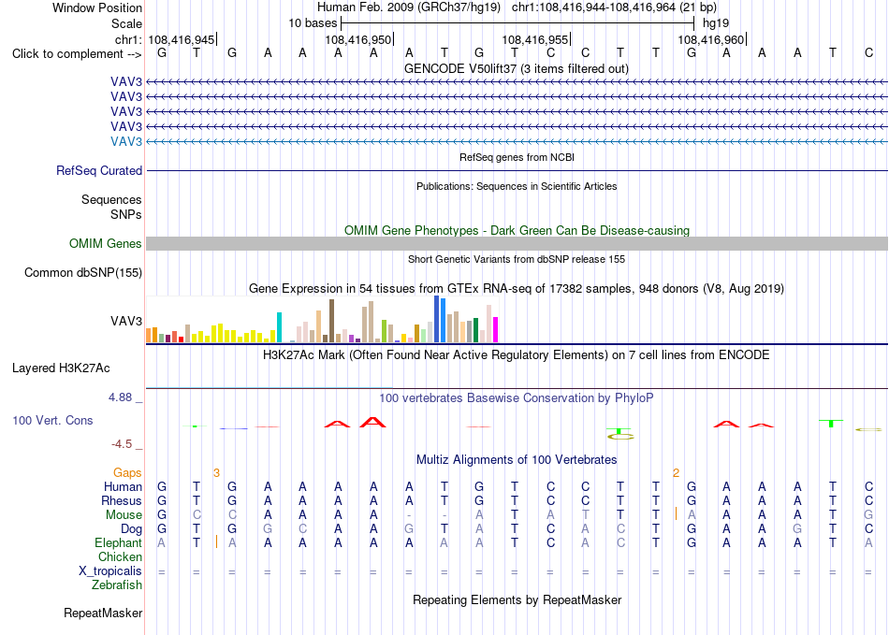The width and height of the screenshot is (889, 635).
Task: Click the cyan bar in the GTEx expression chart
Action: click(279, 327)
